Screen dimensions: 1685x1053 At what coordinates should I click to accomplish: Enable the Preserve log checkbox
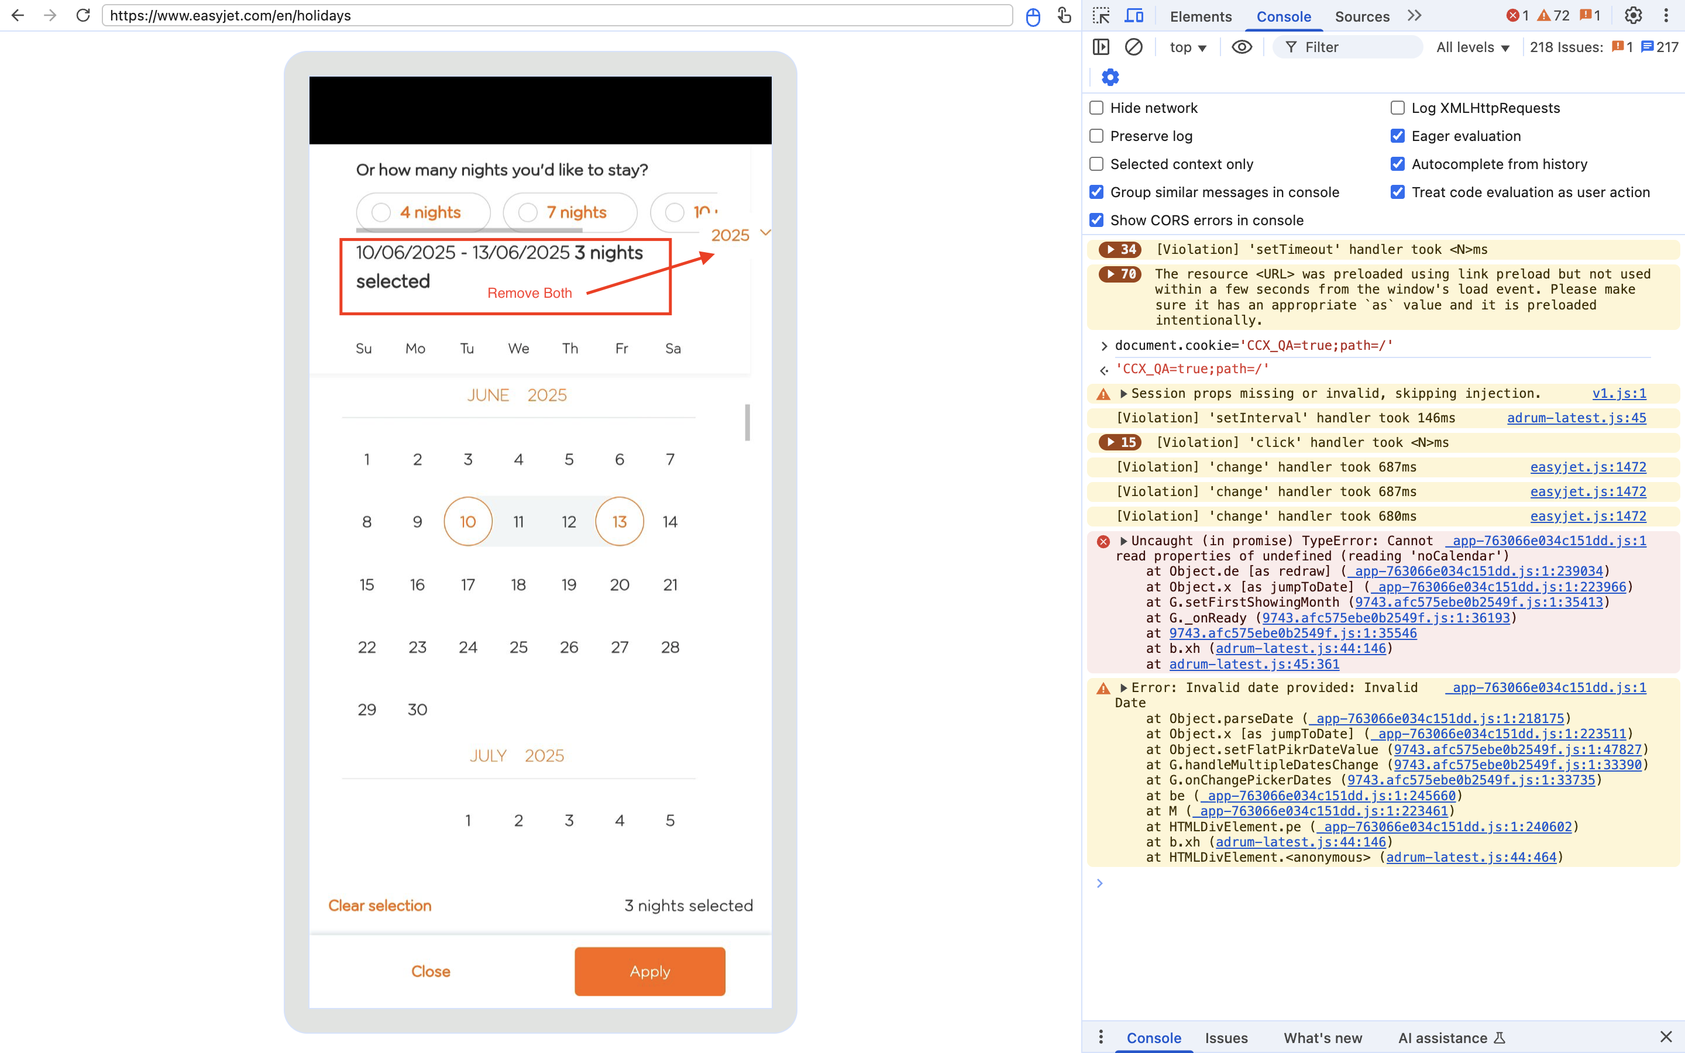coord(1096,136)
